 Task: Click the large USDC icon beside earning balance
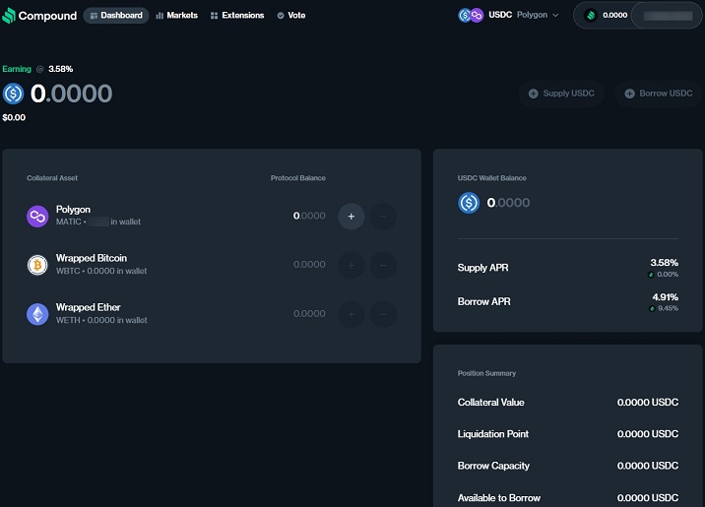click(14, 94)
